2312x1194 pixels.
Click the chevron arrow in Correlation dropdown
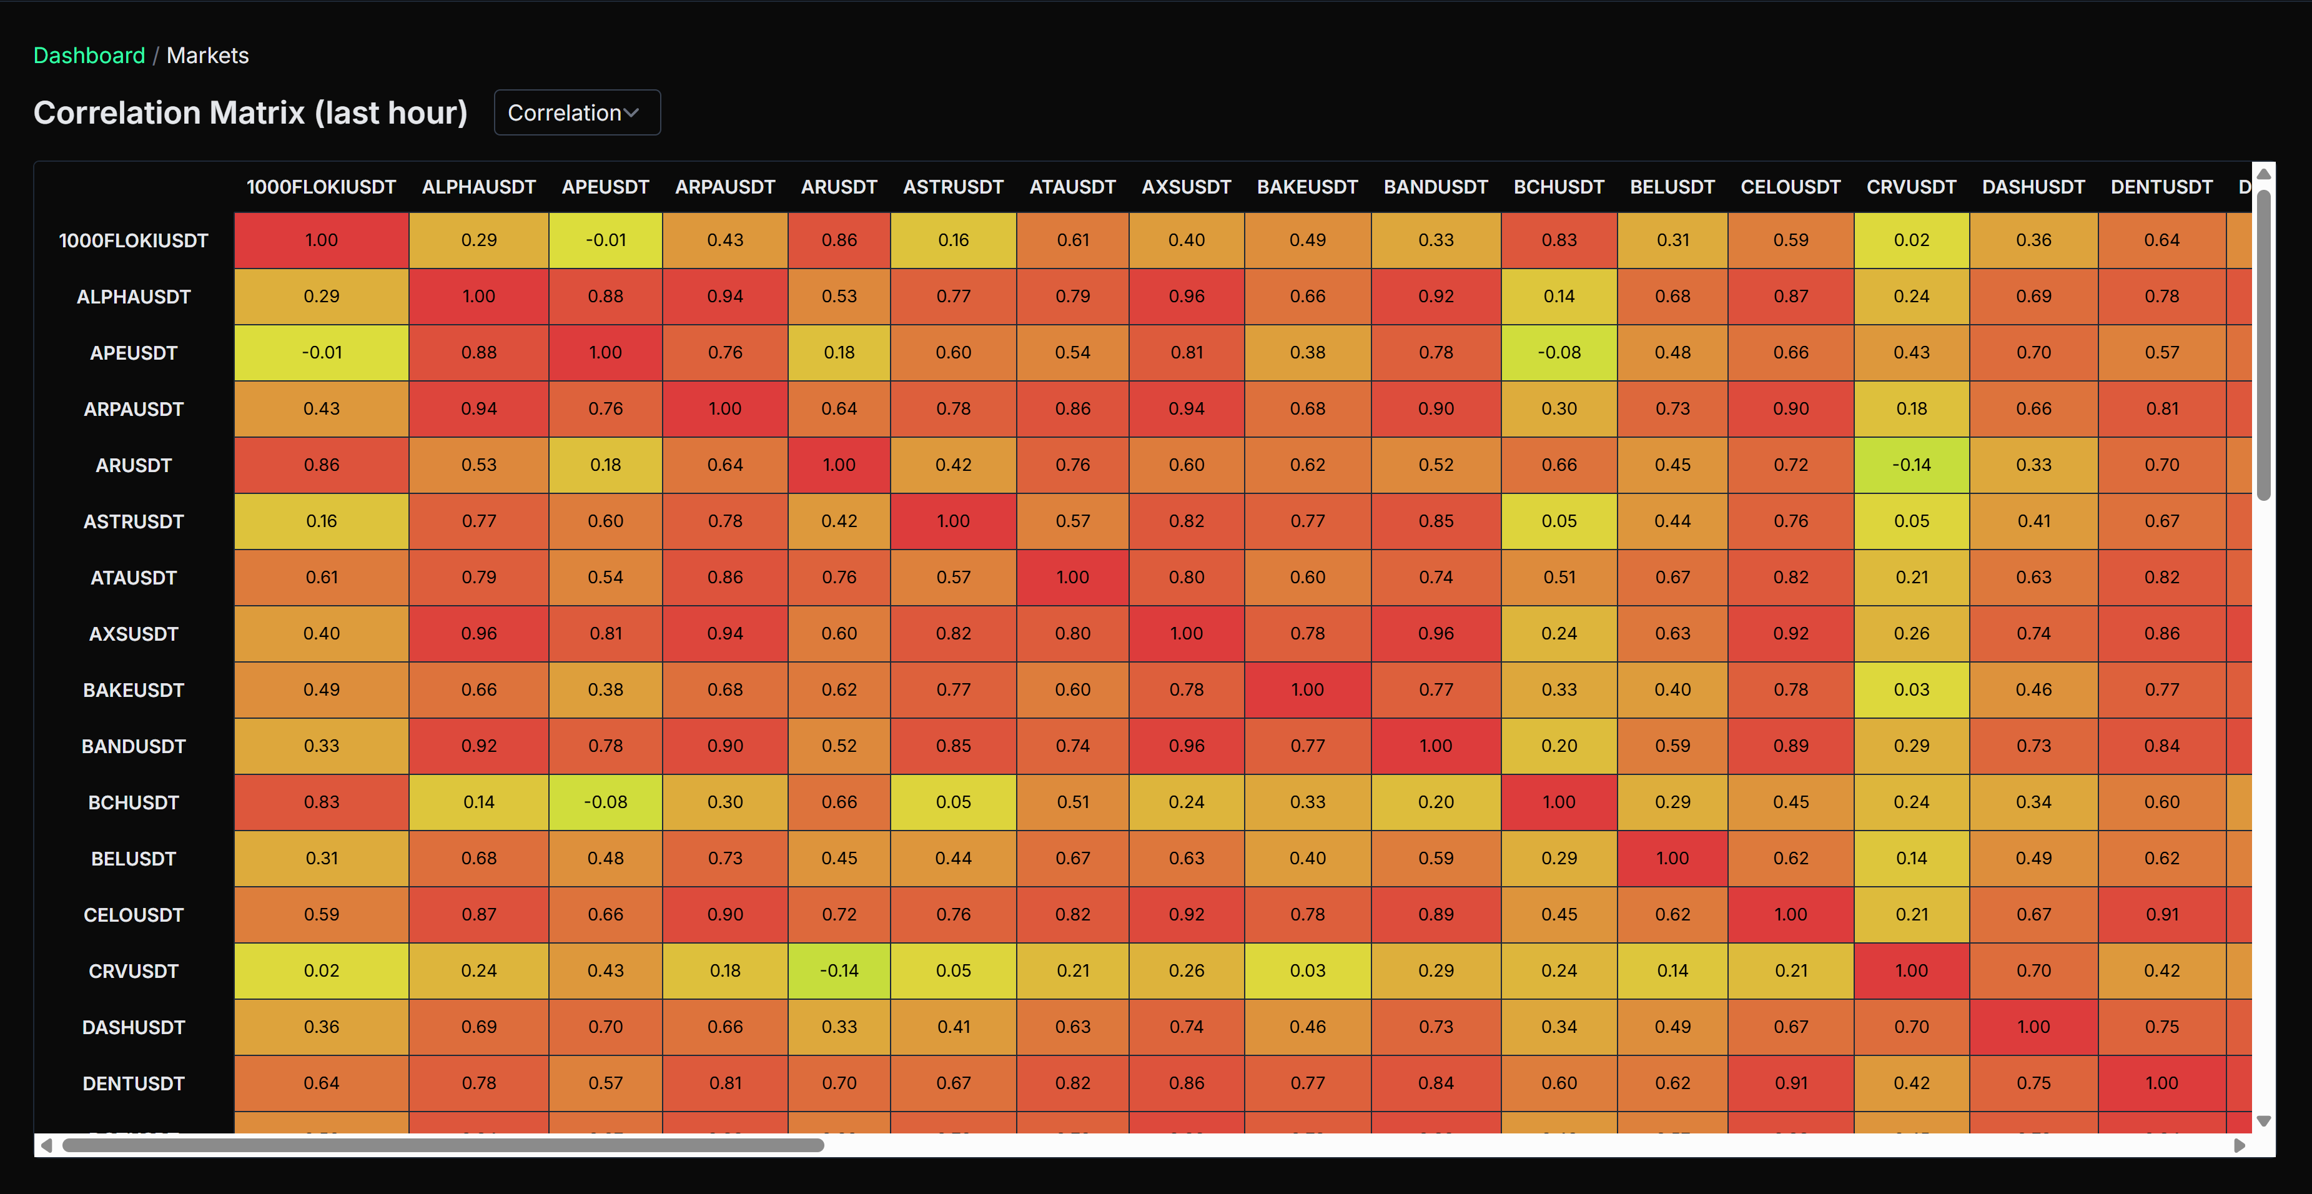(x=632, y=113)
